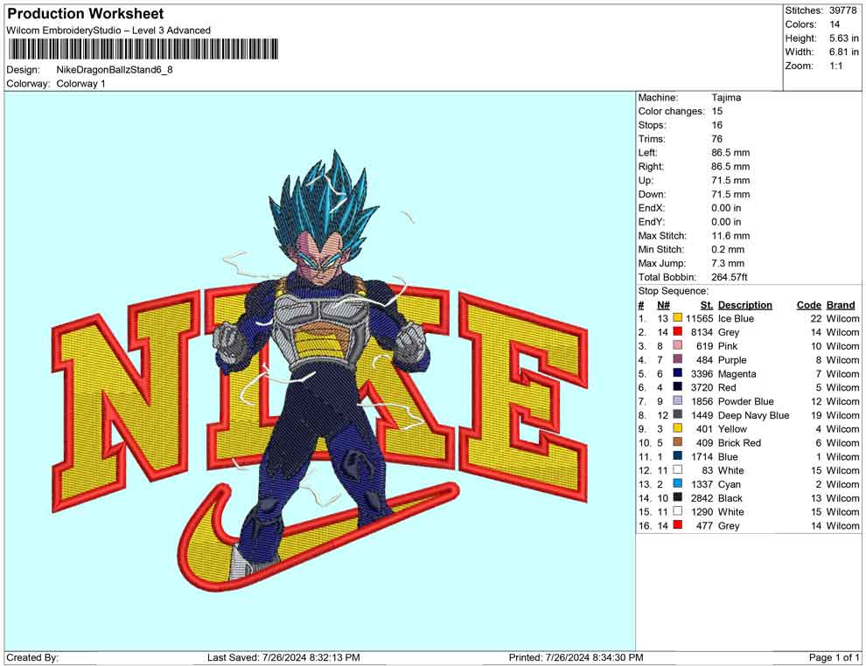The width and height of the screenshot is (866, 666).
Task: Click the NikeDragonBallzStand6_8 design name
Action: click(x=114, y=70)
